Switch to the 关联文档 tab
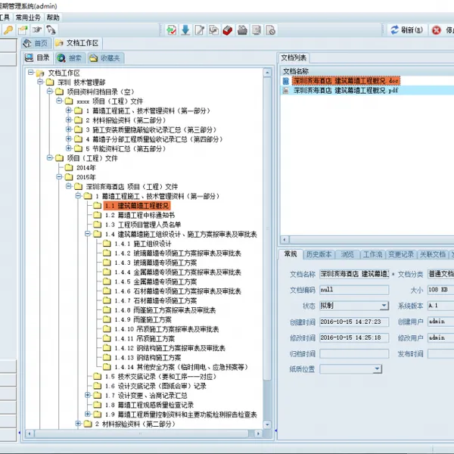Image resolution: width=454 pixels, height=454 pixels. tap(433, 254)
